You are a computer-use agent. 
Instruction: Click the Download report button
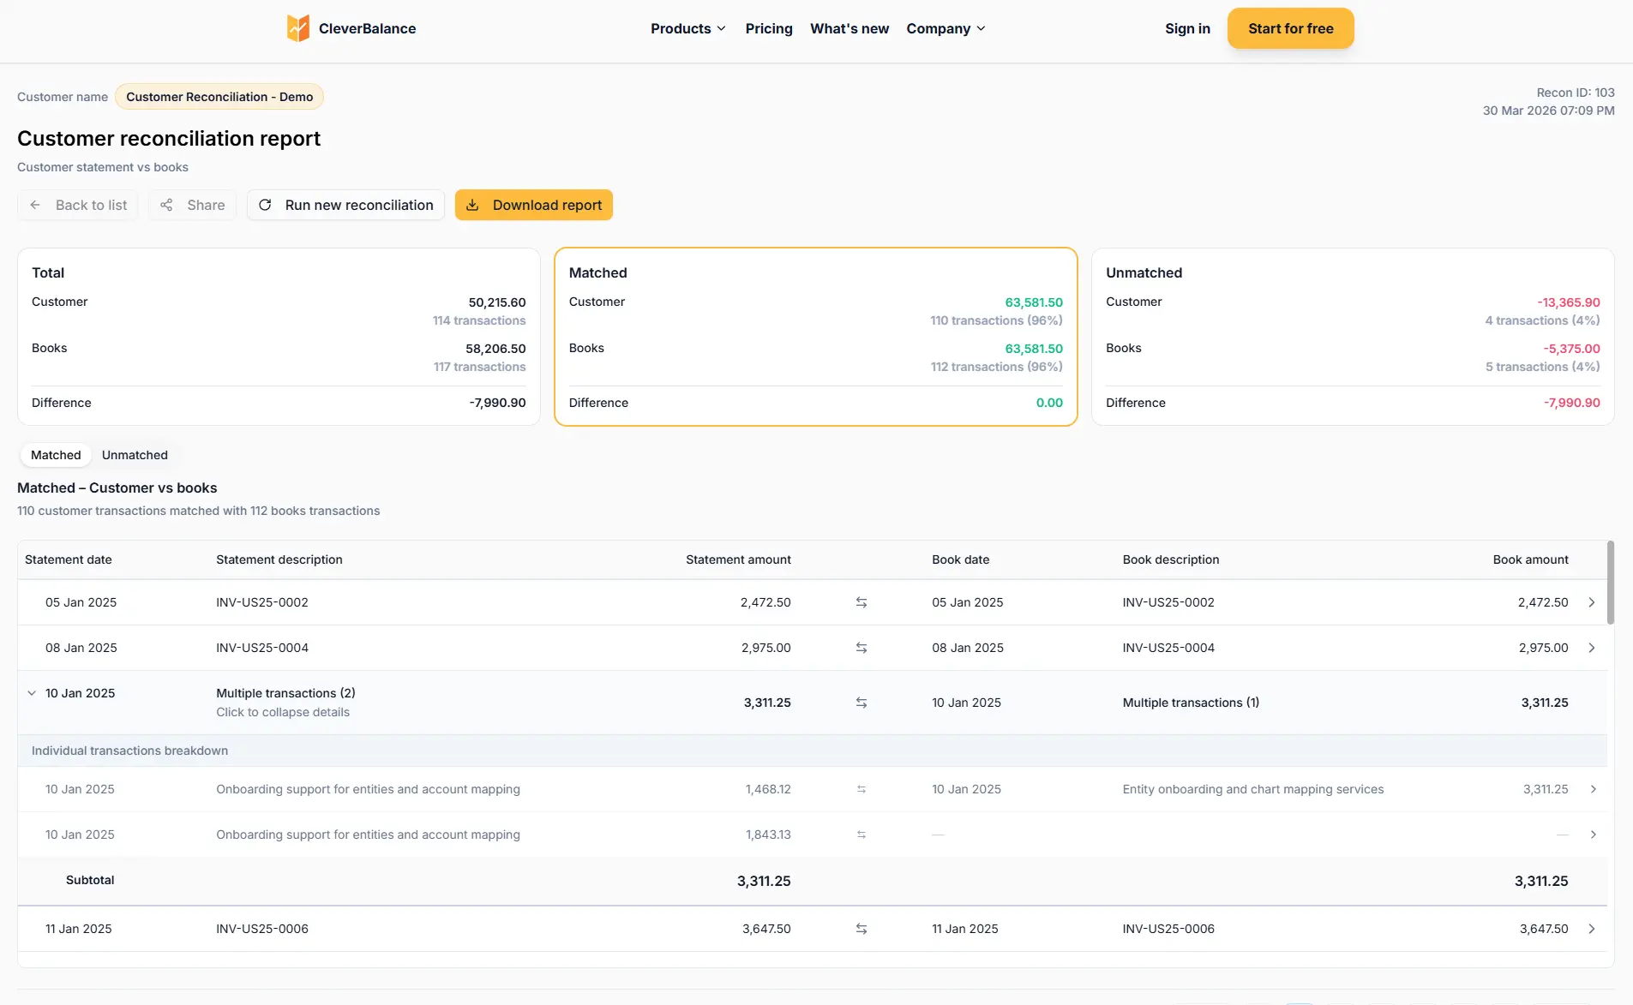tap(533, 205)
